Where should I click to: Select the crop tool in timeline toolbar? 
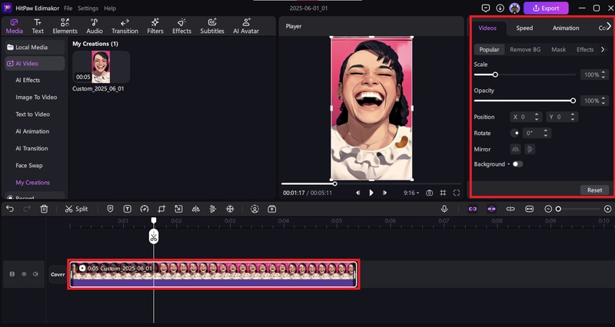click(x=161, y=209)
